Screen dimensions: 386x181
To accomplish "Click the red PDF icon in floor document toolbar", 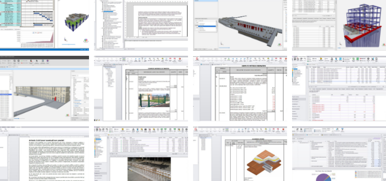I will coord(196,129).
